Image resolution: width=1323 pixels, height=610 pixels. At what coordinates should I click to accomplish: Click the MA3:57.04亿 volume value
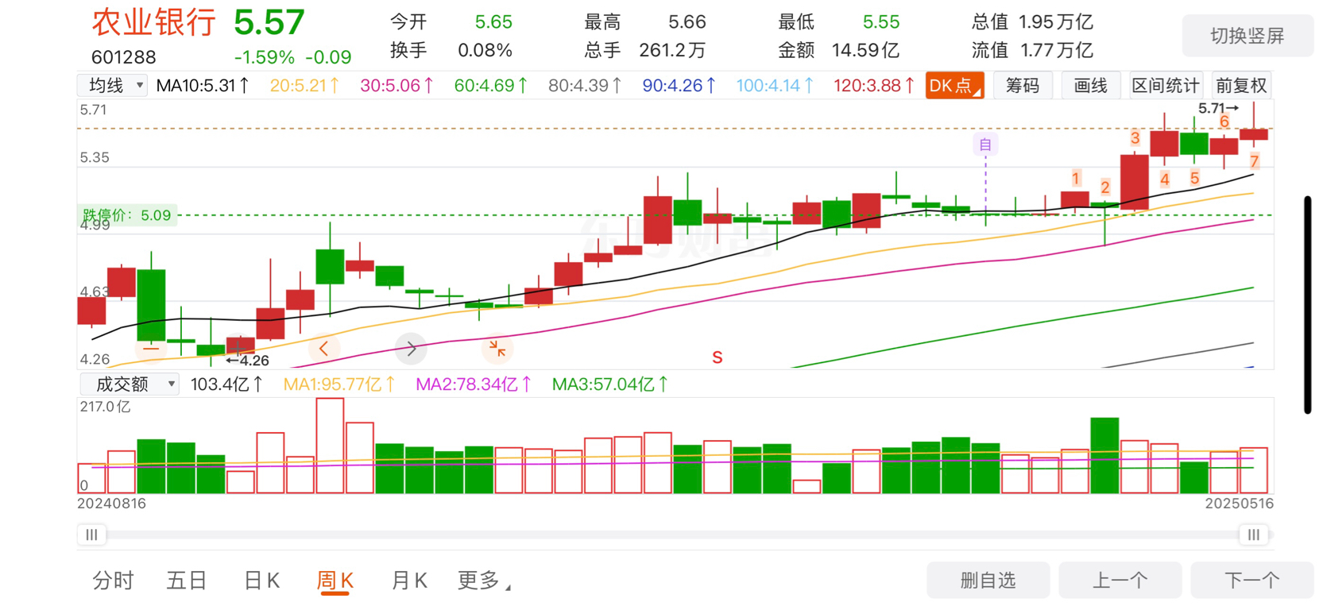point(609,384)
